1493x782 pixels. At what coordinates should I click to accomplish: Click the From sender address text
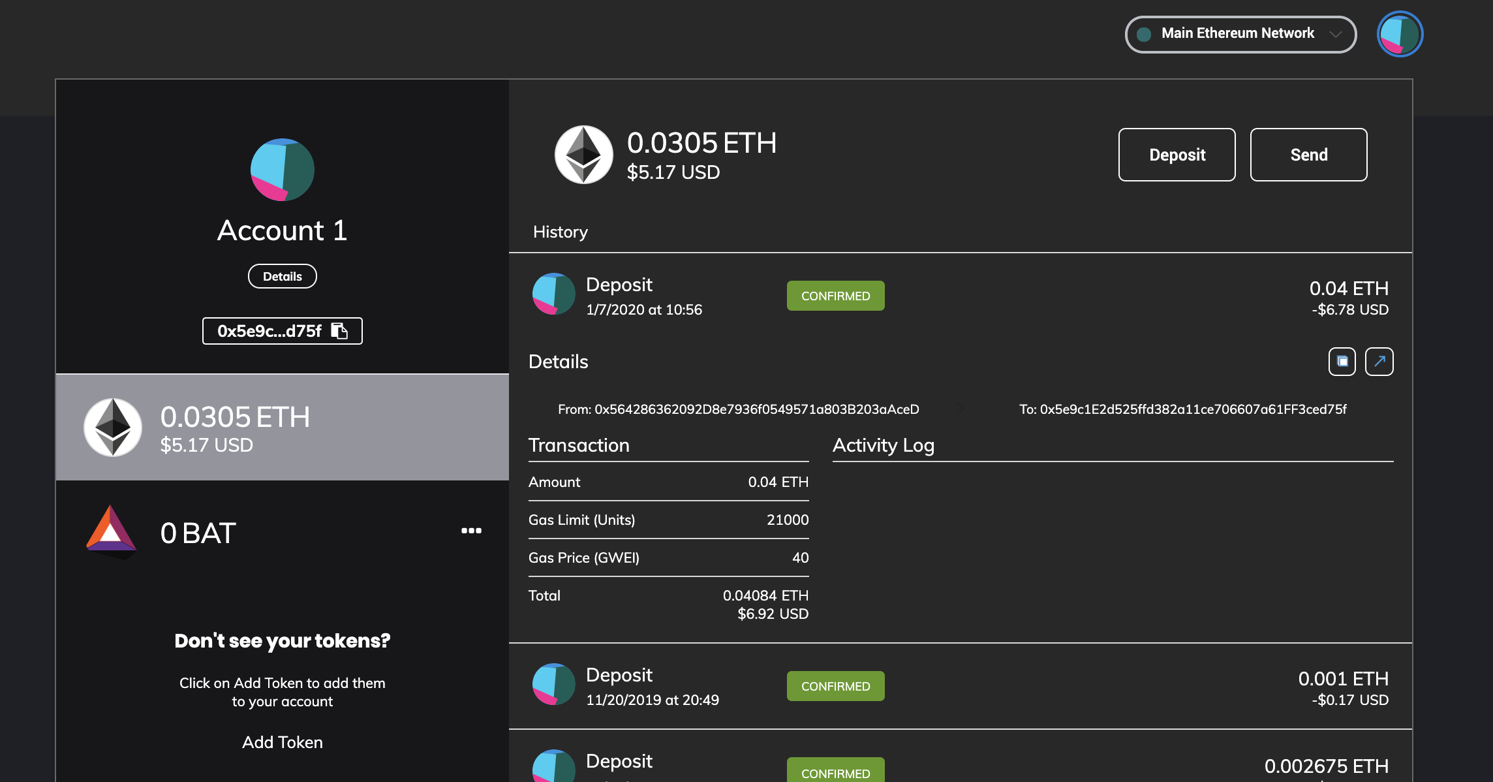[x=738, y=409]
